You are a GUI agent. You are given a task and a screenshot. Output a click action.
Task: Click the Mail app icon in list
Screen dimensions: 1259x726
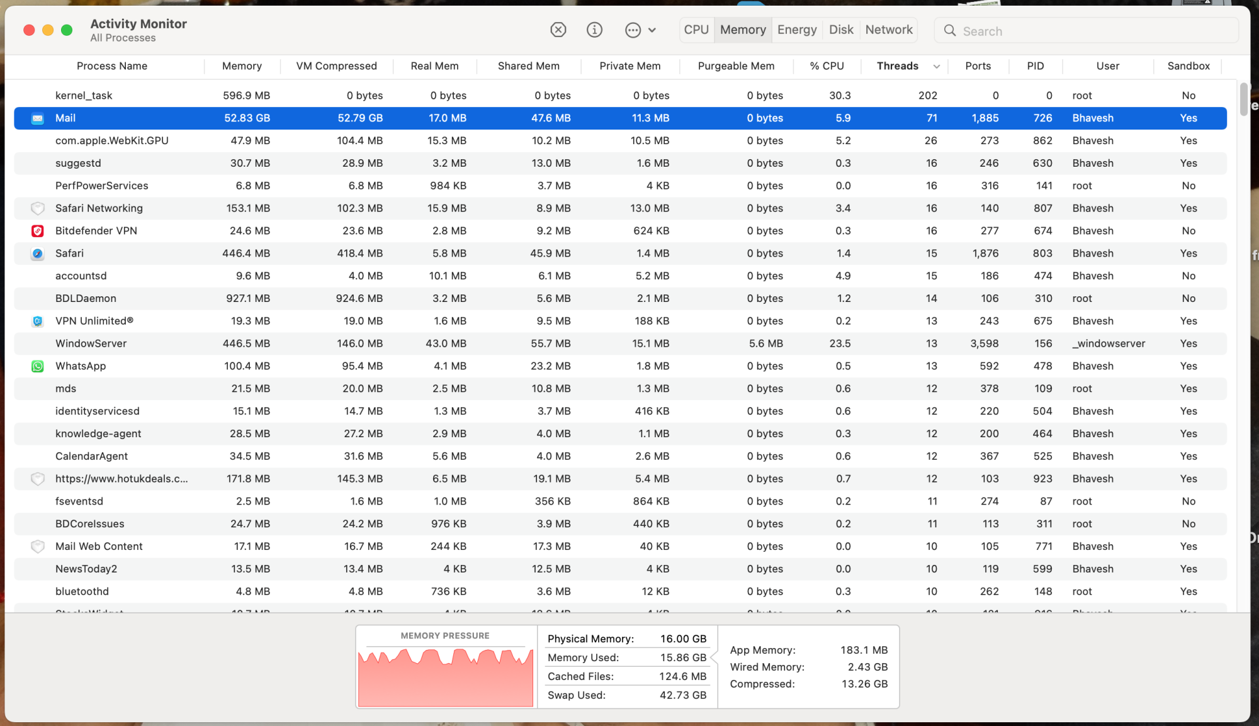click(38, 118)
